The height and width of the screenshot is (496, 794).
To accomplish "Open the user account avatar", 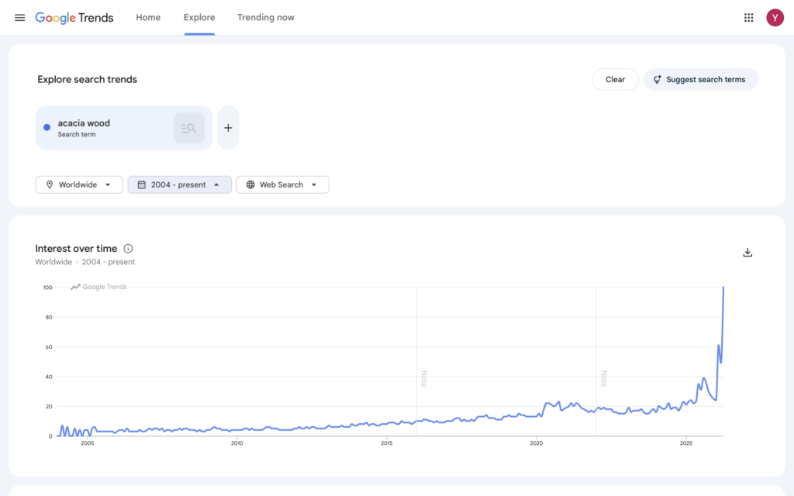I will tap(775, 18).
